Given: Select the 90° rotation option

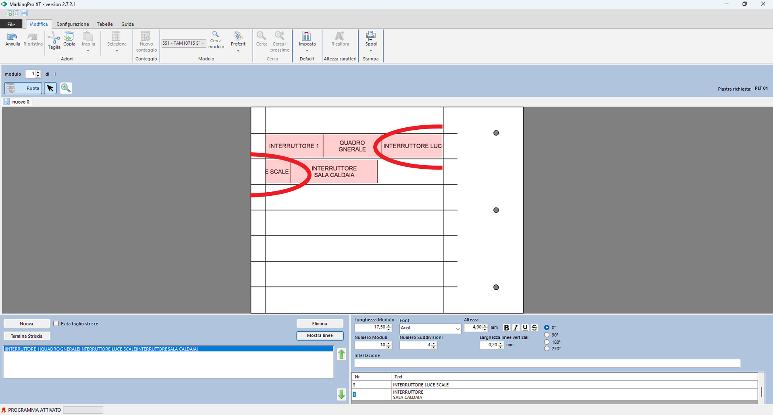Looking at the screenshot, I should point(547,335).
